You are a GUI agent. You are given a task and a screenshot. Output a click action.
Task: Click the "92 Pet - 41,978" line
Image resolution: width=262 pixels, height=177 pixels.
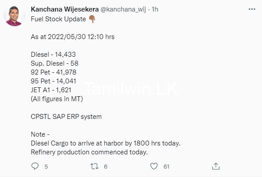pos(53,72)
